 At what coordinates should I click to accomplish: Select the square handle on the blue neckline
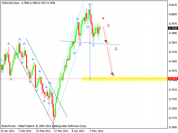point(90,42)
